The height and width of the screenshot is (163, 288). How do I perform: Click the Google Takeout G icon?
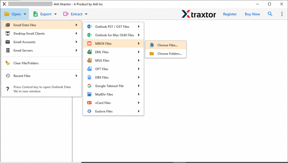click(89, 86)
